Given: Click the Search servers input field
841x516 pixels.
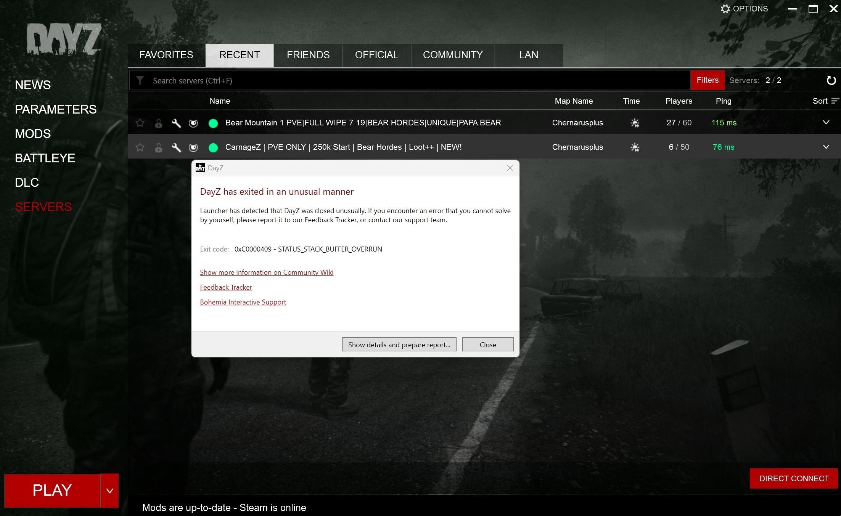Looking at the screenshot, I should tap(381, 80).
